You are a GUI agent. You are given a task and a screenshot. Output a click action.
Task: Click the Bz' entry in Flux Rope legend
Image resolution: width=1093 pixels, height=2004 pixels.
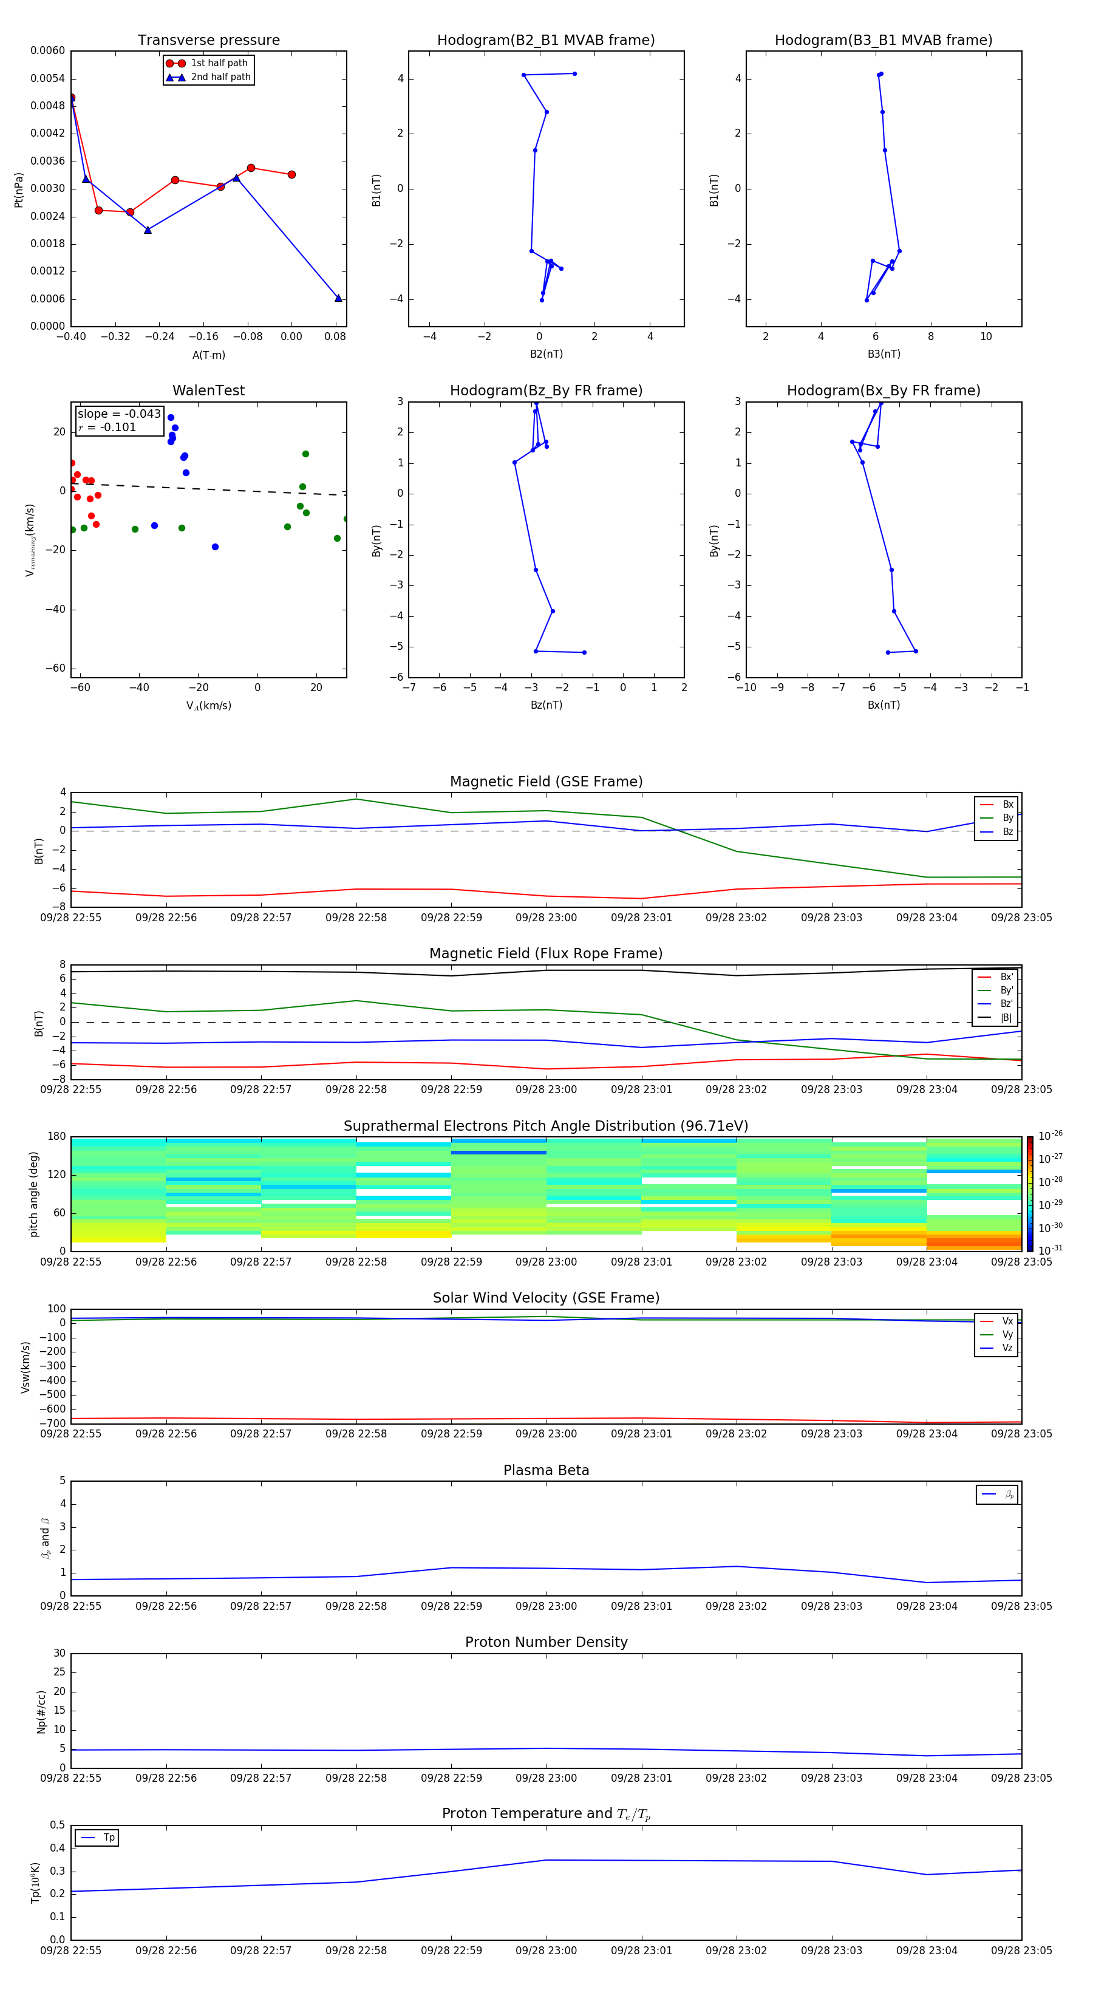tap(996, 1004)
